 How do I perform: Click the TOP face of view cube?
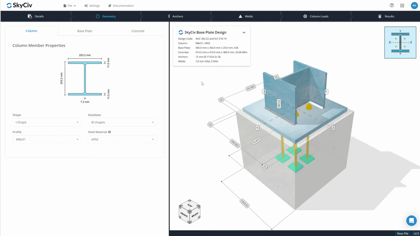point(190,205)
